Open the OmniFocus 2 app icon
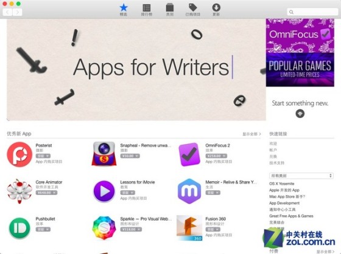This screenshot has height=254, width=341. [189, 154]
